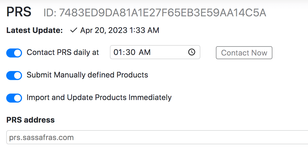This screenshot has height=155, width=308.
Task: Click the 1:33 AM latest update time
Action: (144, 30)
